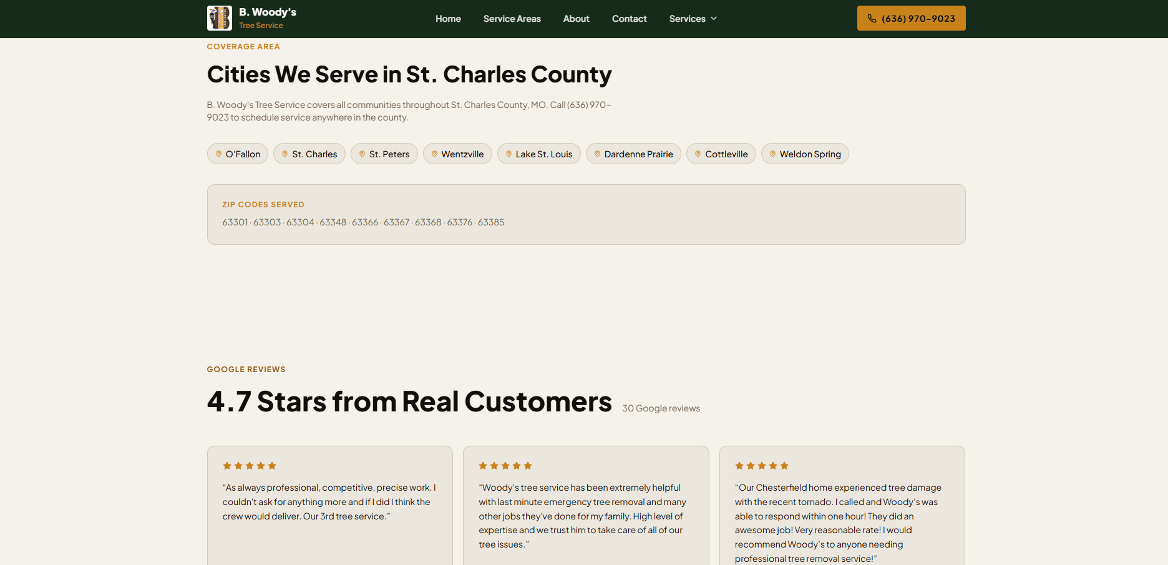Open the About page
This screenshot has width=1168, height=565.
[577, 19]
